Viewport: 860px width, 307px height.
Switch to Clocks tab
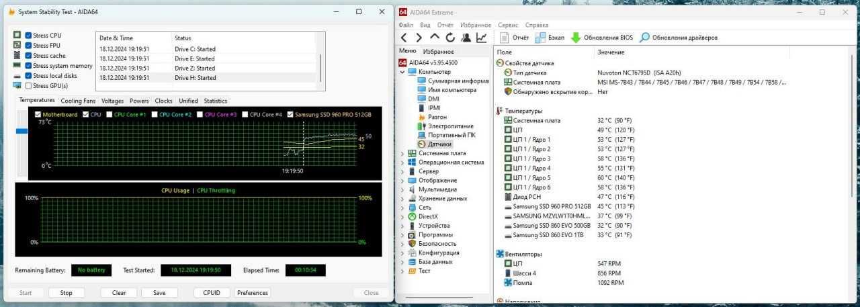pos(163,101)
